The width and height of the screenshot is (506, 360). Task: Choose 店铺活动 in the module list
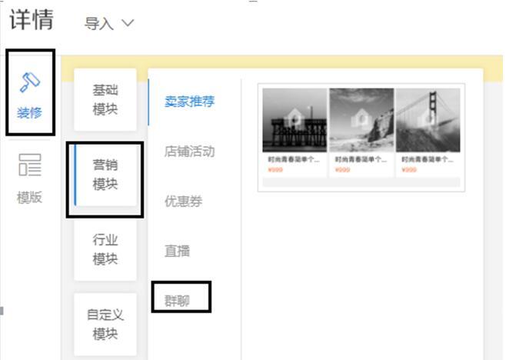pos(189,152)
